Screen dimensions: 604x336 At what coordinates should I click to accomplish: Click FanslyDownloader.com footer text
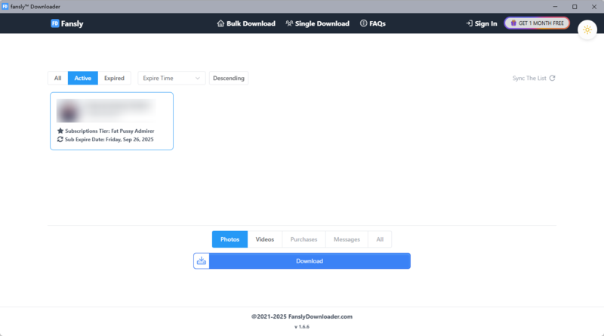coord(320,316)
